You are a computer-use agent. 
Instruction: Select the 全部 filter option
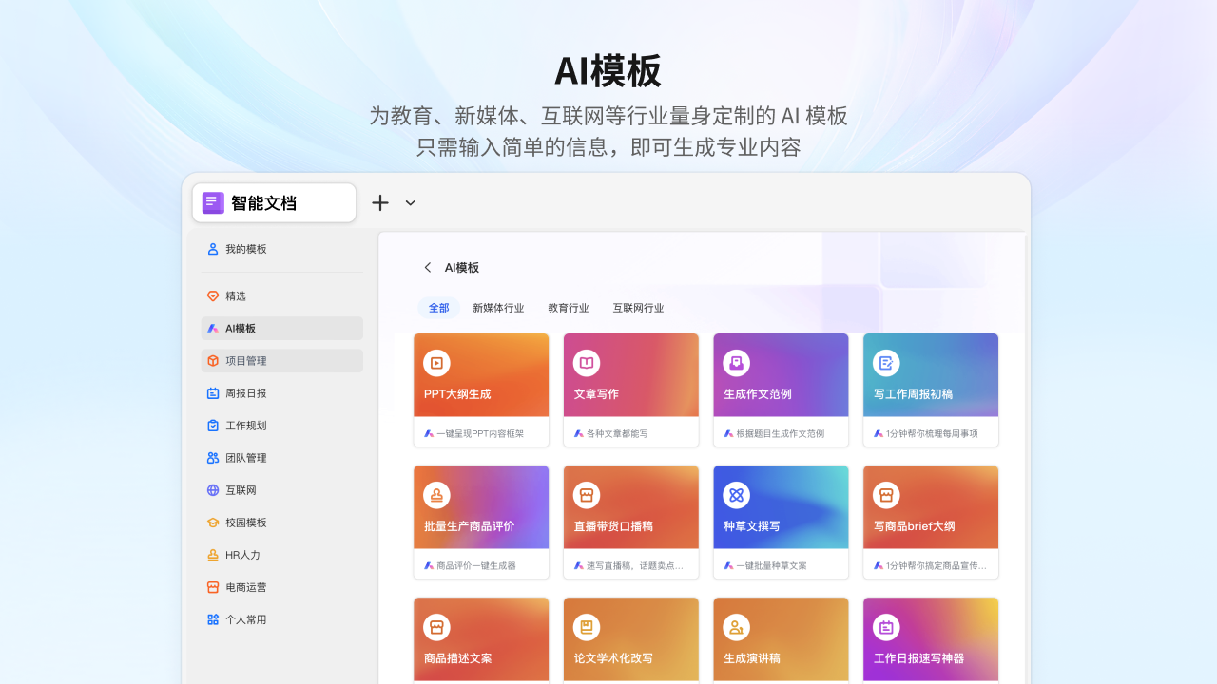438,308
